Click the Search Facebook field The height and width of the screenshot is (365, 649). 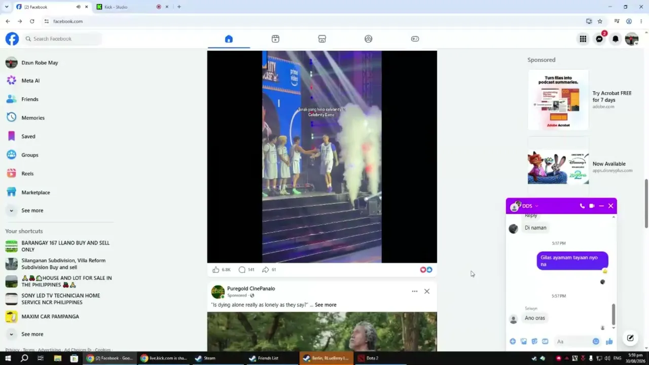click(x=62, y=39)
